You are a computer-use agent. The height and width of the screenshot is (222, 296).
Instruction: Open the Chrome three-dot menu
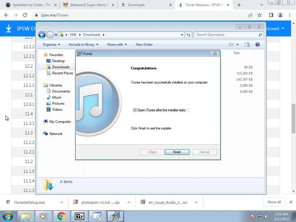(x=290, y=15)
